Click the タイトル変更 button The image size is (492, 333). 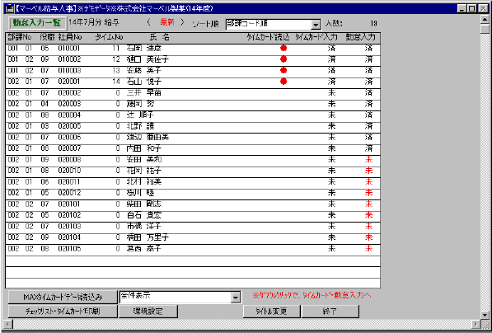pyautogui.click(x=272, y=312)
